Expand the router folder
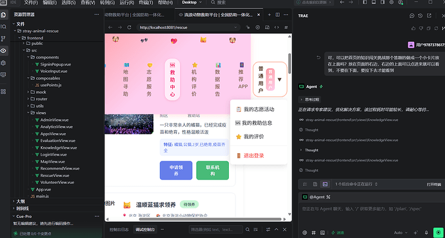Image resolution: width=445 pixels, height=238 pixels. coord(28,99)
